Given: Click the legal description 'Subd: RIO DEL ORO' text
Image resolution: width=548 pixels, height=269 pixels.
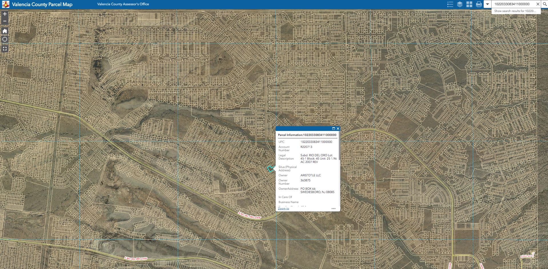Looking at the screenshot, I should 319,159.
